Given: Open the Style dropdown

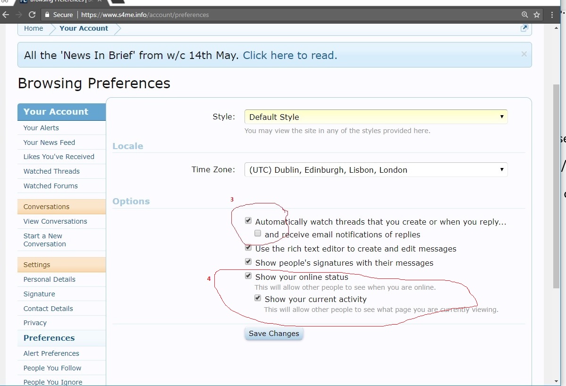Looking at the screenshot, I should coord(376,117).
